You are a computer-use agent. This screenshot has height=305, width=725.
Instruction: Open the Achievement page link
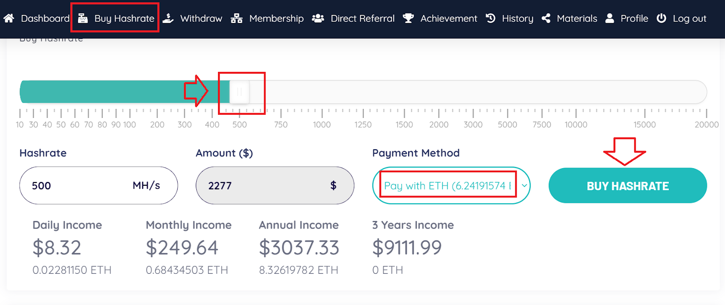coord(449,19)
